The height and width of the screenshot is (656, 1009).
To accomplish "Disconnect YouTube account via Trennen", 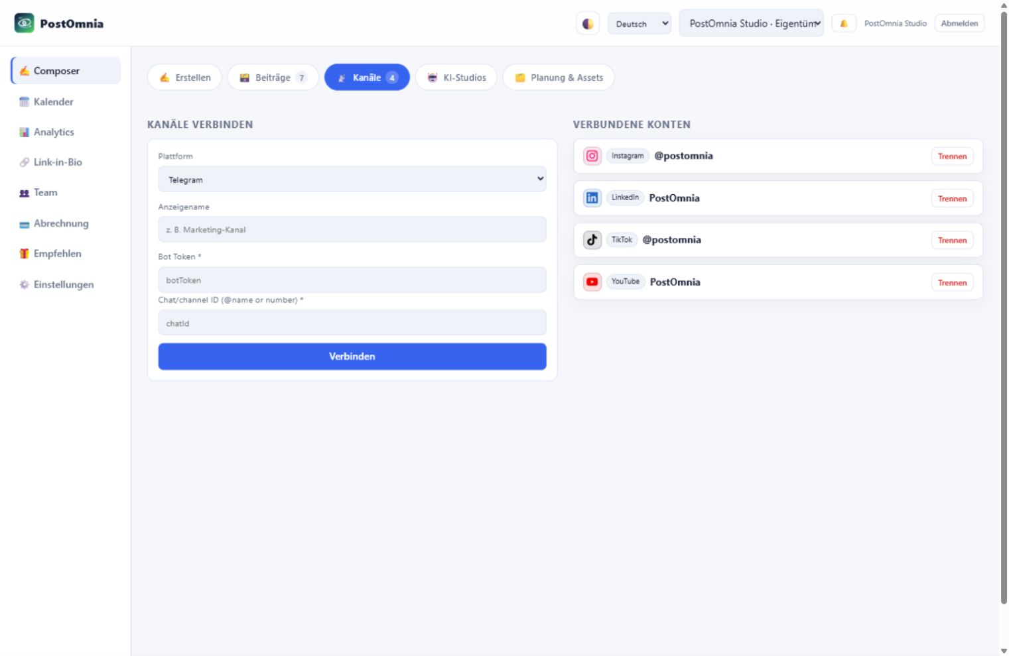I will 952,282.
